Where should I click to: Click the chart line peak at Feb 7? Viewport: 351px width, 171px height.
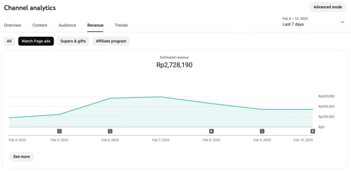click(x=160, y=97)
